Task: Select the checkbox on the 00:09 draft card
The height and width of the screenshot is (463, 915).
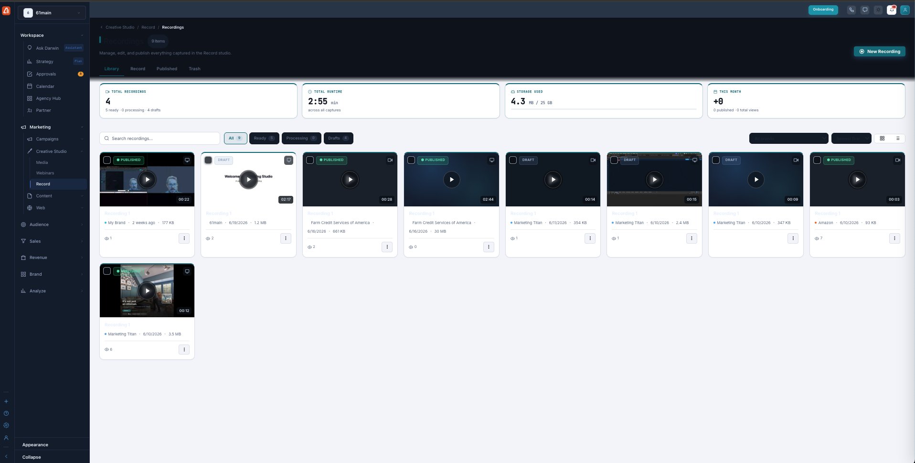Action: 716,160
